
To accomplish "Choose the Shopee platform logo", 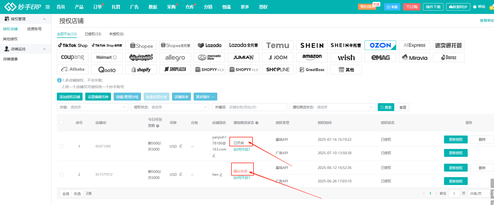I will pos(141,46).
